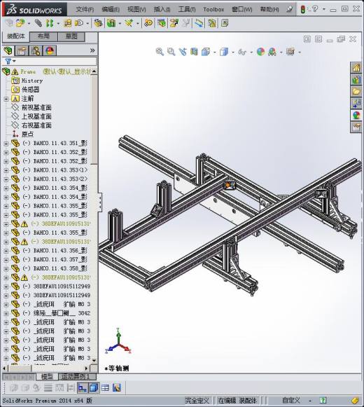Click the Mate paperclip icon

38,23
